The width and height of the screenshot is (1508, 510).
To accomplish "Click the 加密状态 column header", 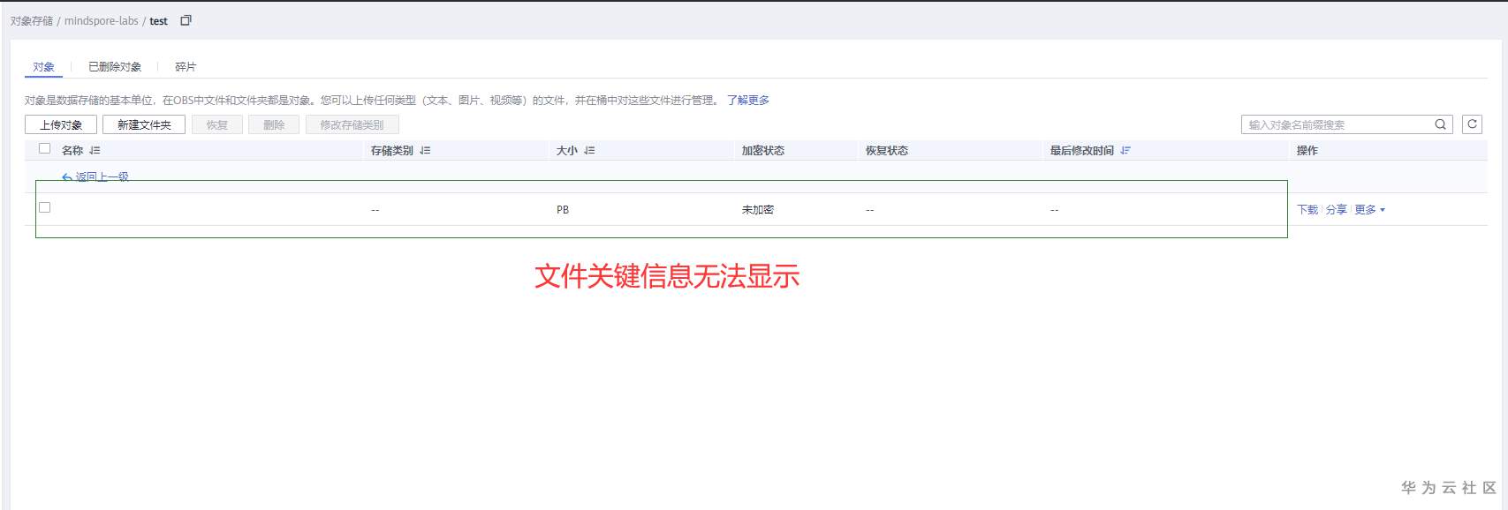I will (763, 151).
